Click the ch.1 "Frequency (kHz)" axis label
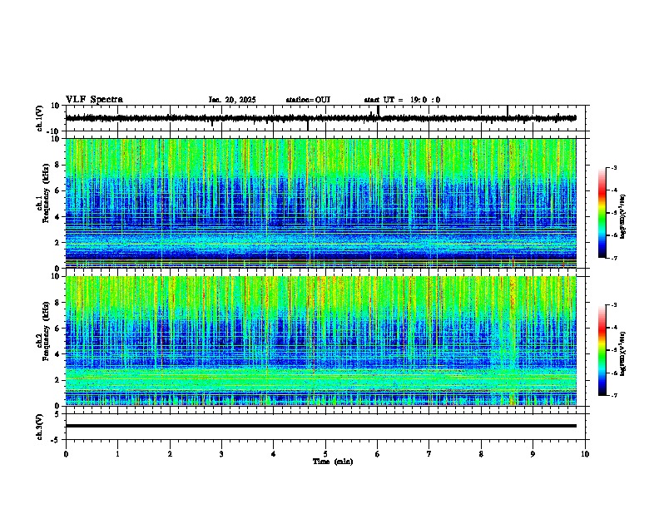The image size is (659, 509). click(46, 194)
